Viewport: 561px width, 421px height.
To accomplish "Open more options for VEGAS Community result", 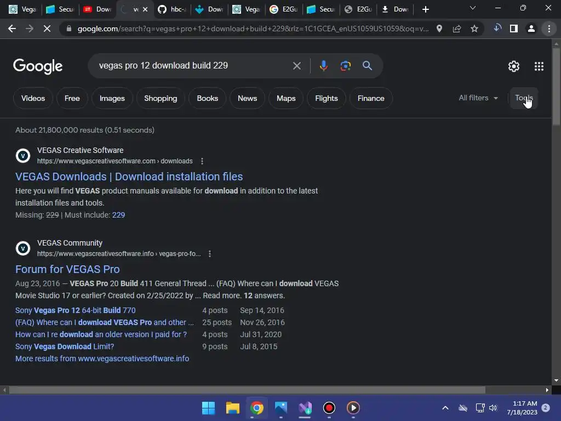I will (210, 254).
